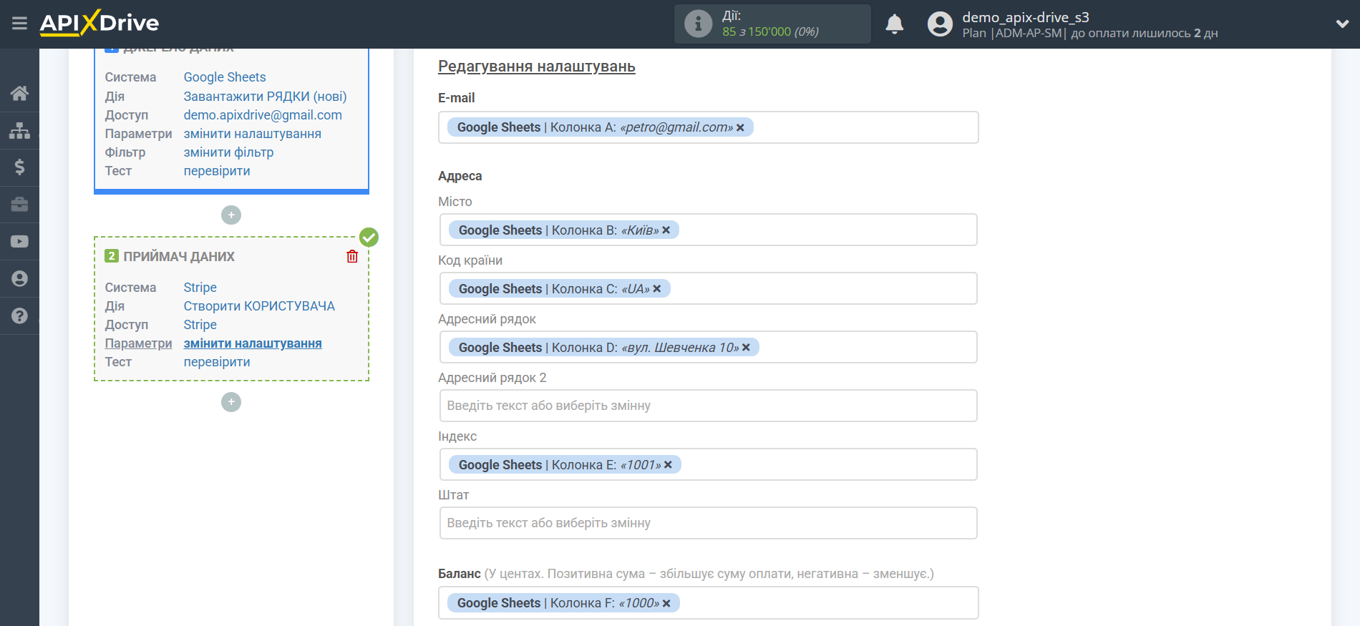Focus the E-mail input field

tap(709, 127)
